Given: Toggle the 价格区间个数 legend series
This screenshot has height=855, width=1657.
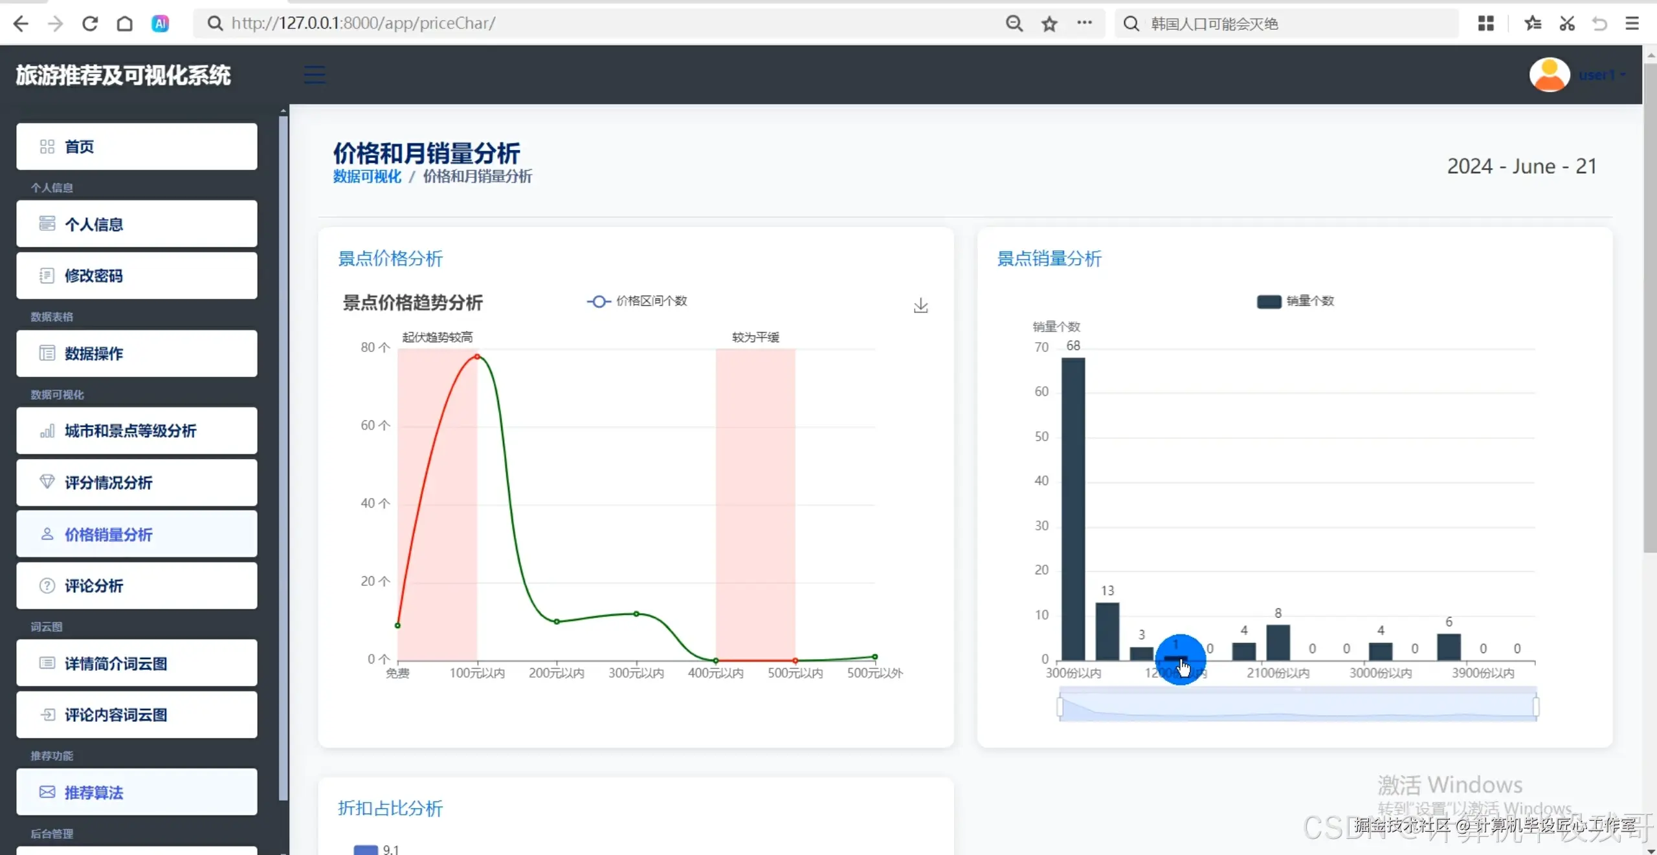Looking at the screenshot, I should coord(637,301).
